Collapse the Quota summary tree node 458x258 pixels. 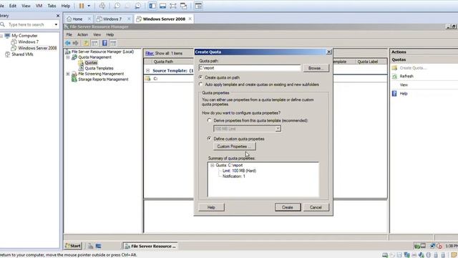pos(212,166)
